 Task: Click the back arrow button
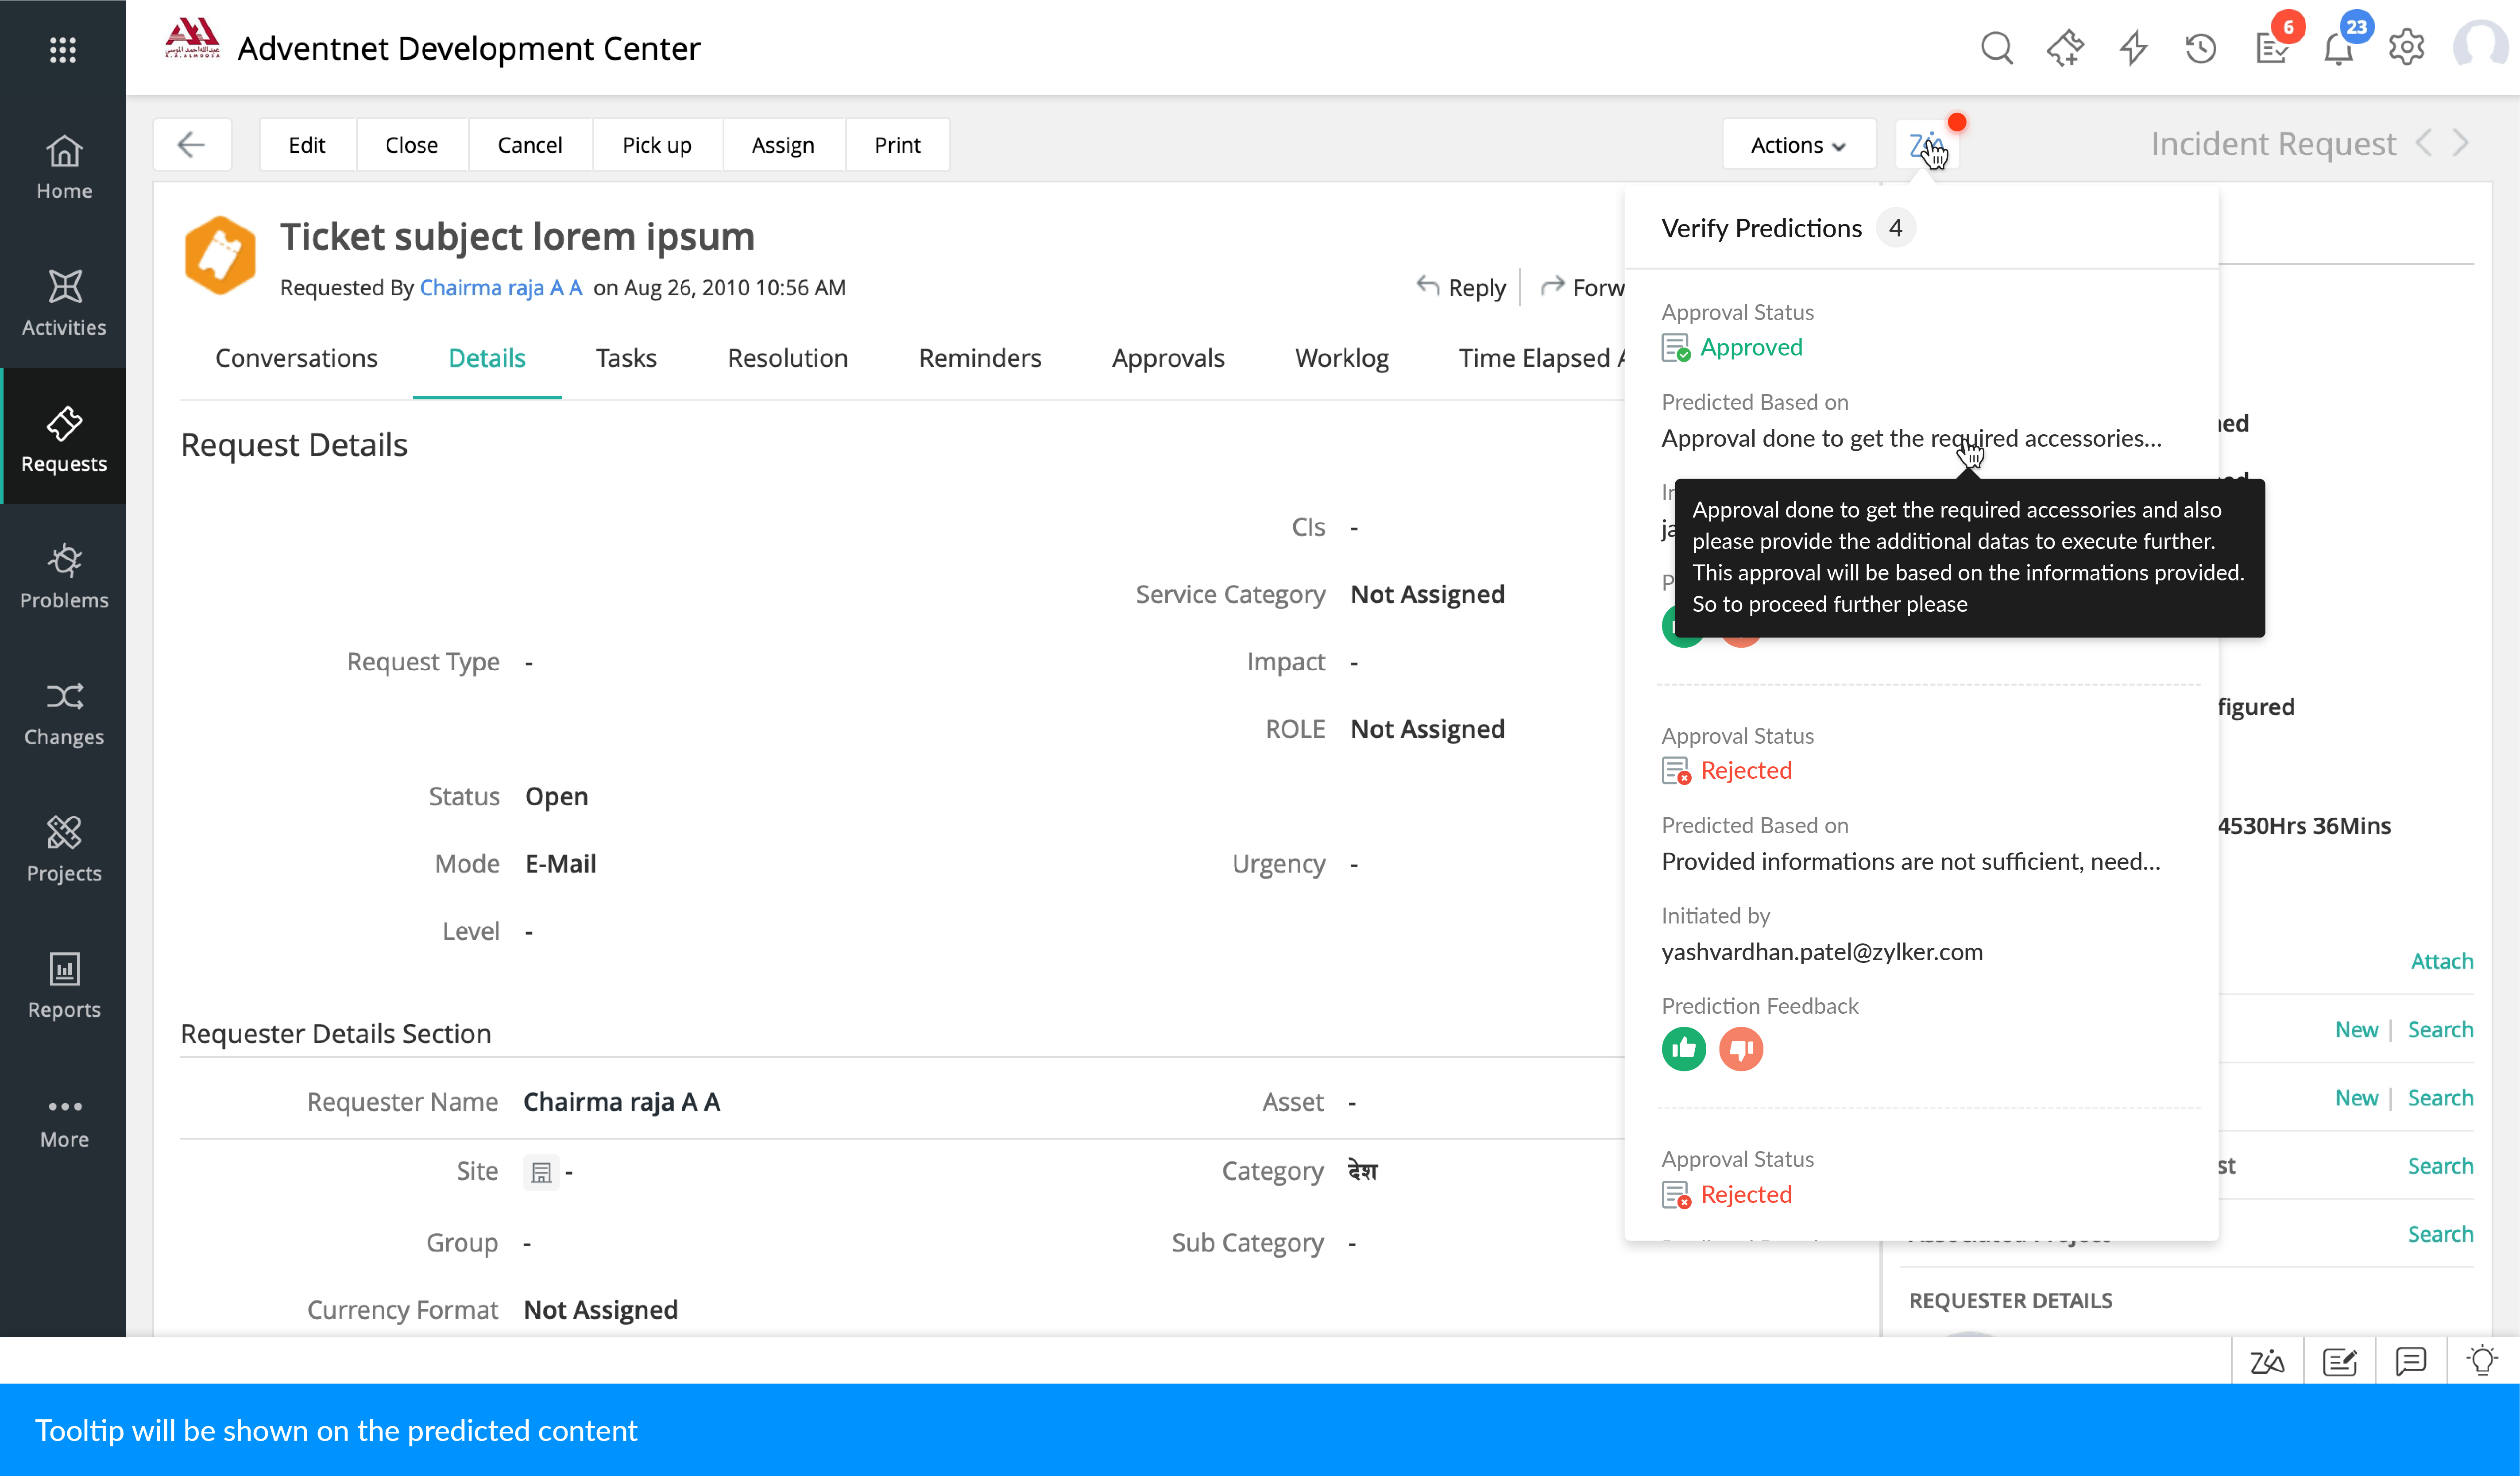tap(192, 145)
